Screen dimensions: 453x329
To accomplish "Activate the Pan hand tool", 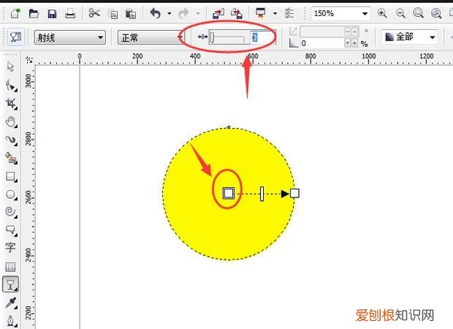I will pyautogui.click(x=11, y=121).
